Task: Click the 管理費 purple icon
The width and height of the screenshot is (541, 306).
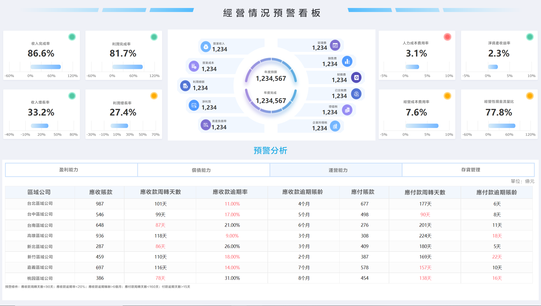Action: [335, 45]
